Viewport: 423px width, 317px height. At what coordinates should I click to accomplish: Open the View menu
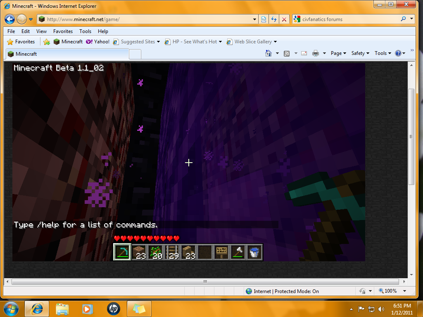[x=42, y=31]
